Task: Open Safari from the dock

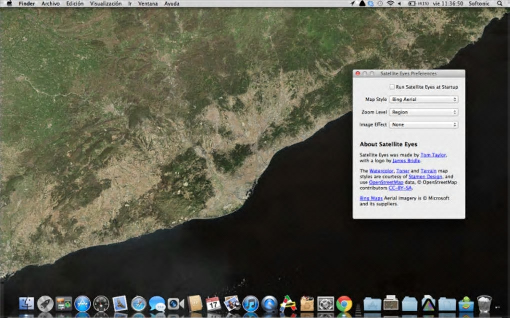Action: [x=138, y=303]
